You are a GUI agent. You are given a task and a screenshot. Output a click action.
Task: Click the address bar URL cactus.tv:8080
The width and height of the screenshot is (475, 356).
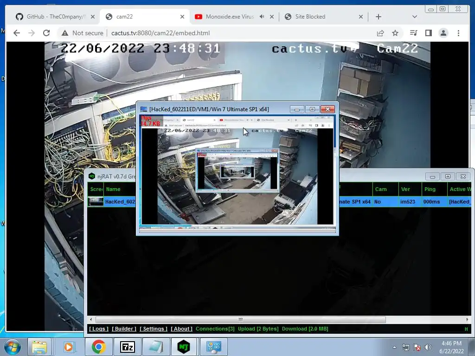(160, 33)
